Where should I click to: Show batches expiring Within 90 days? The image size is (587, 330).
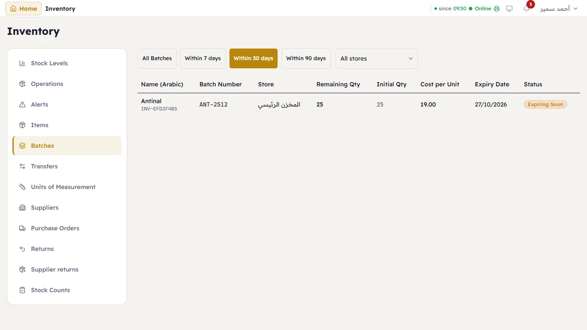(306, 58)
